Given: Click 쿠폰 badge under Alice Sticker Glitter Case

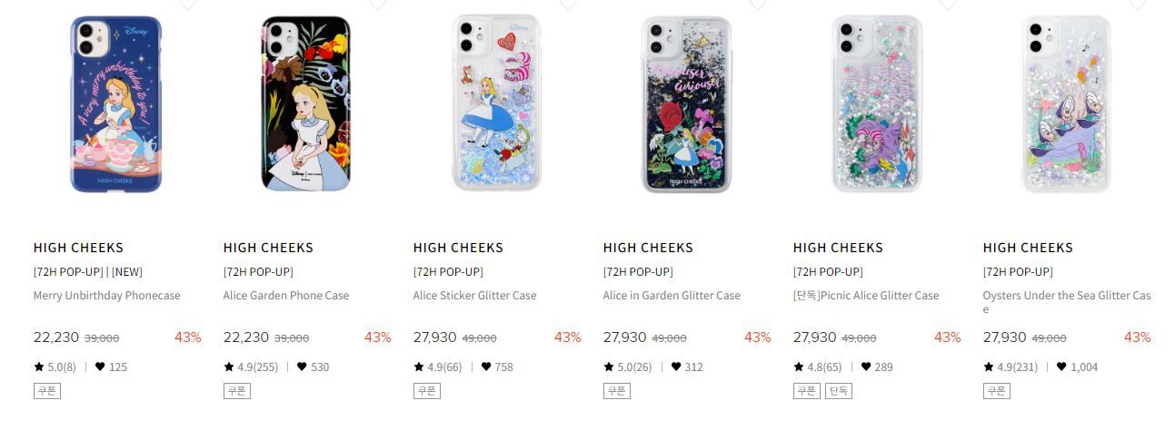Looking at the screenshot, I should [x=426, y=391].
